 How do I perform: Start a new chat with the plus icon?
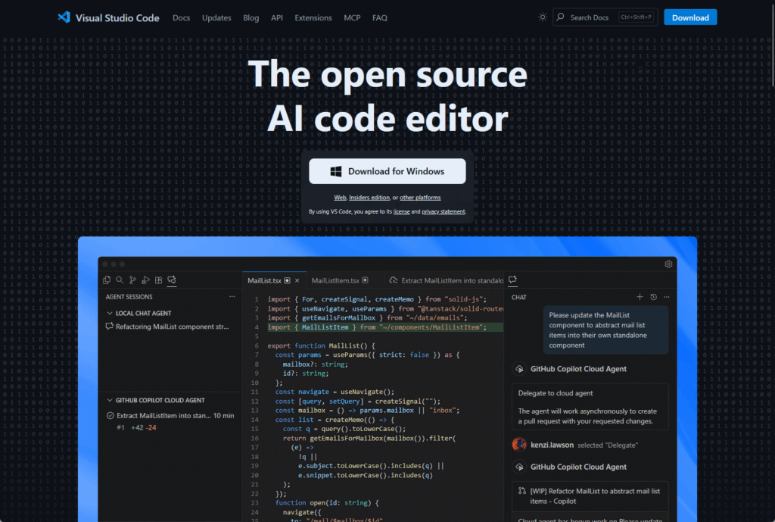coord(640,297)
